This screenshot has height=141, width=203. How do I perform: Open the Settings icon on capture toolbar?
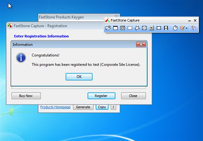[194, 28]
